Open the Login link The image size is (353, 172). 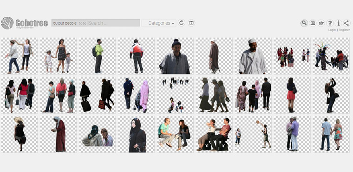click(332, 30)
